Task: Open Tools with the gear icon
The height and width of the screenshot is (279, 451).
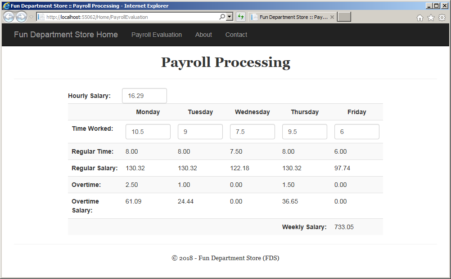Action: [442, 18]
